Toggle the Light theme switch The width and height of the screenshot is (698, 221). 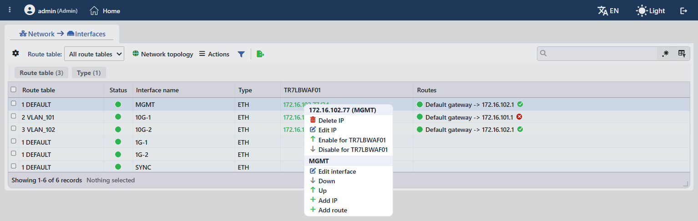pos(651,10)
